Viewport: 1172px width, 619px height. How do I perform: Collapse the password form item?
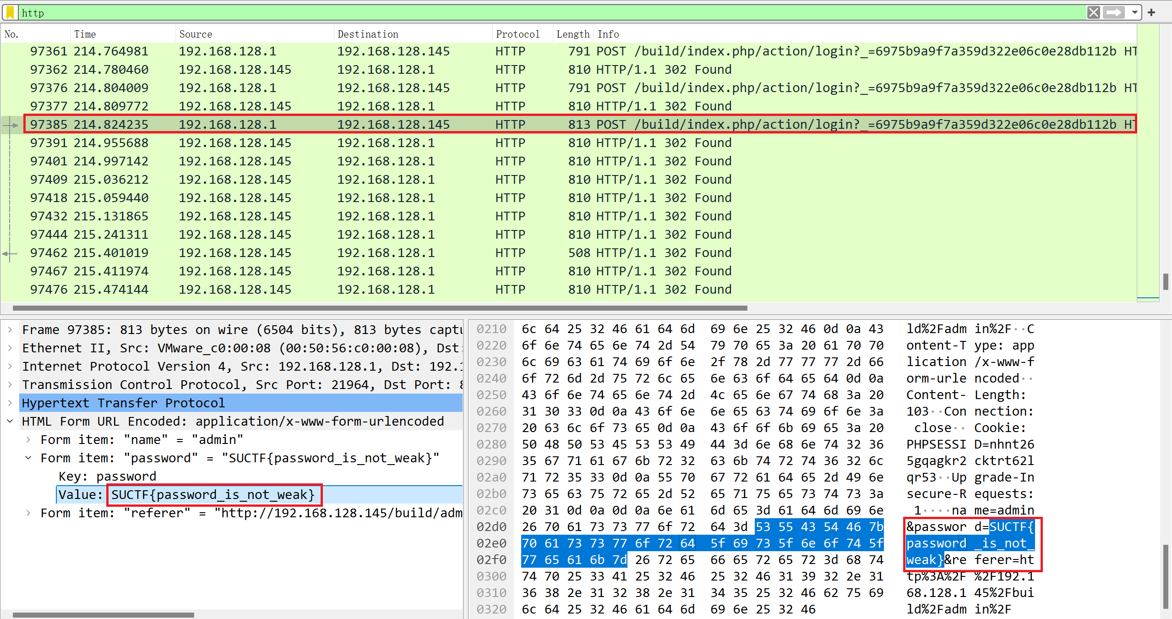pos(28,458)
